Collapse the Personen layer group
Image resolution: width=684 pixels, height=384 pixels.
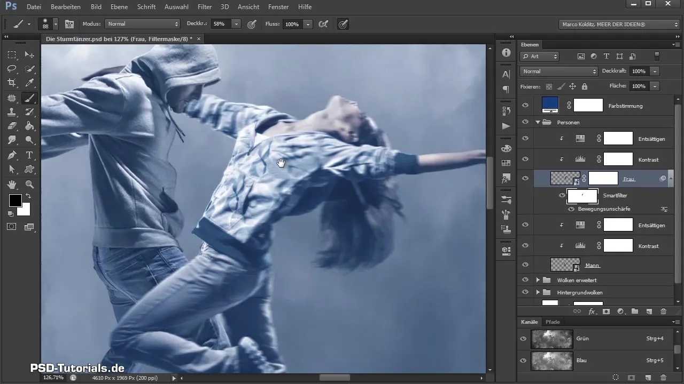[538, 122]
